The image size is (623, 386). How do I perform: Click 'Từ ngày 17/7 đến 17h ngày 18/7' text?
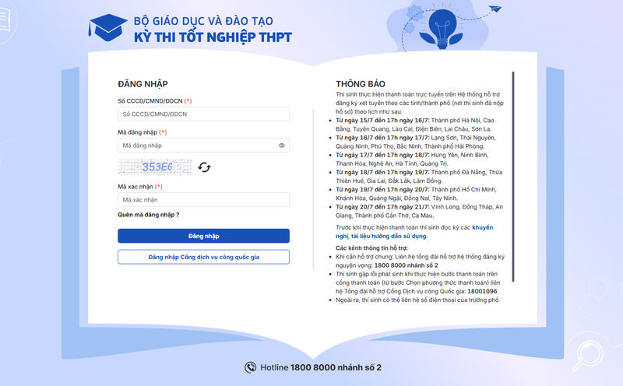tap(382, 155)
